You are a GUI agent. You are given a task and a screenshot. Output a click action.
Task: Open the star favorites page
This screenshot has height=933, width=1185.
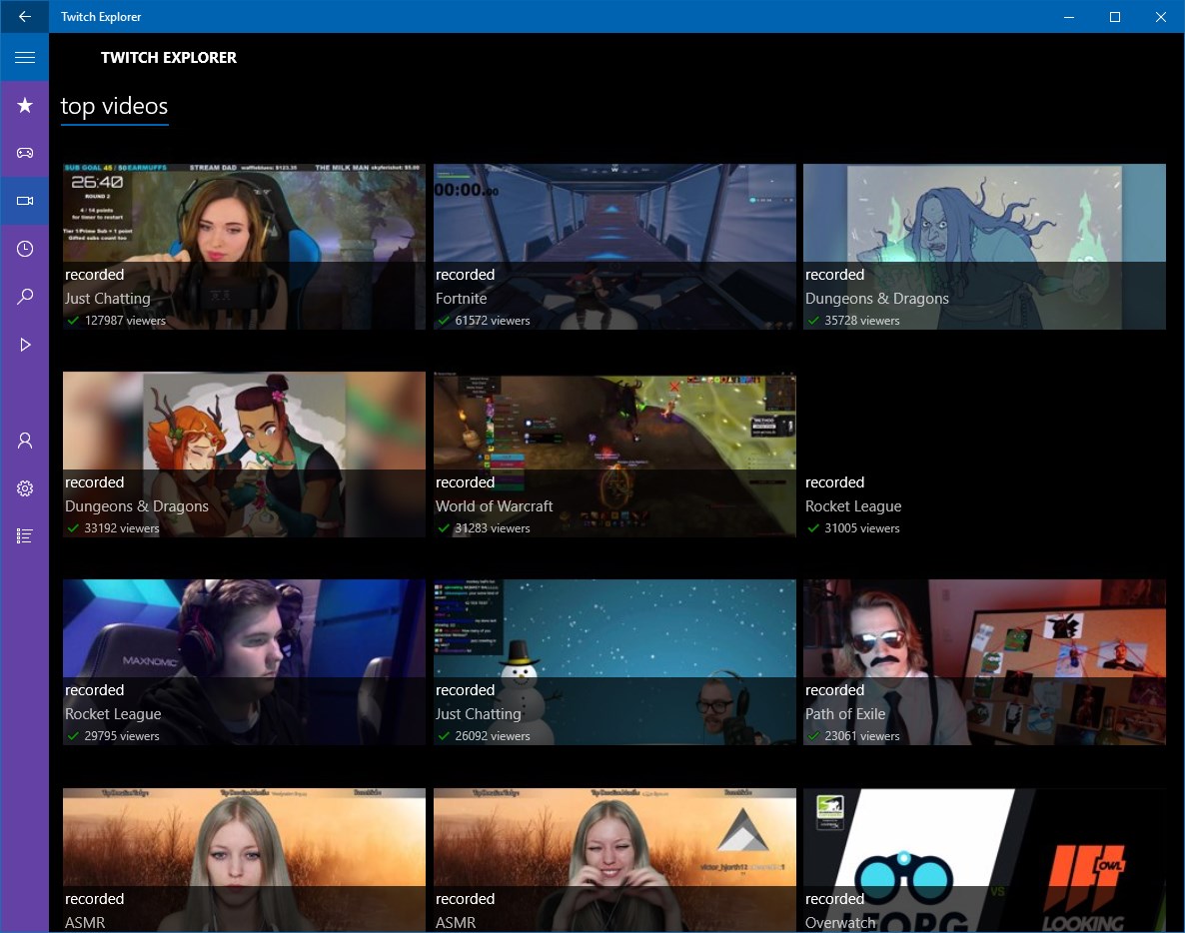24,105
